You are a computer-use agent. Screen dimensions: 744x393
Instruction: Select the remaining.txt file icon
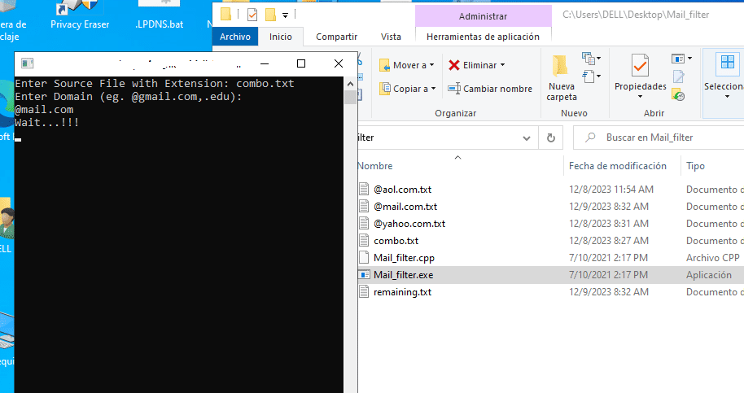(x=364, y=292)
